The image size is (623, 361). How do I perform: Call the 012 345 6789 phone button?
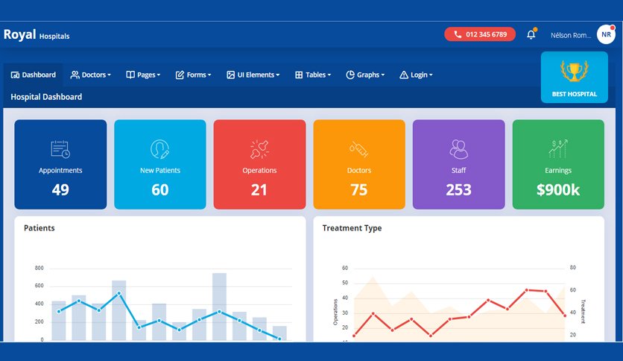[480, 34]
